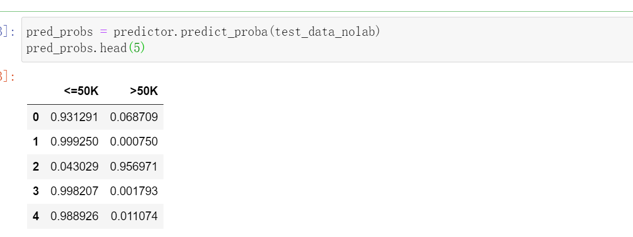633x237 pixels.
Task: Click the output cell prompt
Action: point(8,77)
